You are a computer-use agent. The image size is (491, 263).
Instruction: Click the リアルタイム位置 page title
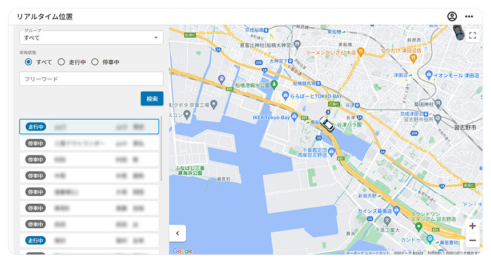45,17
